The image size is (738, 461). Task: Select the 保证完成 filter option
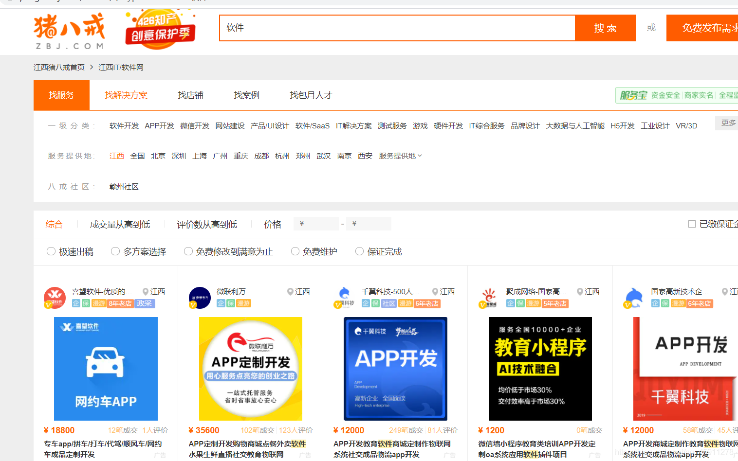click(x=360, y=251)
